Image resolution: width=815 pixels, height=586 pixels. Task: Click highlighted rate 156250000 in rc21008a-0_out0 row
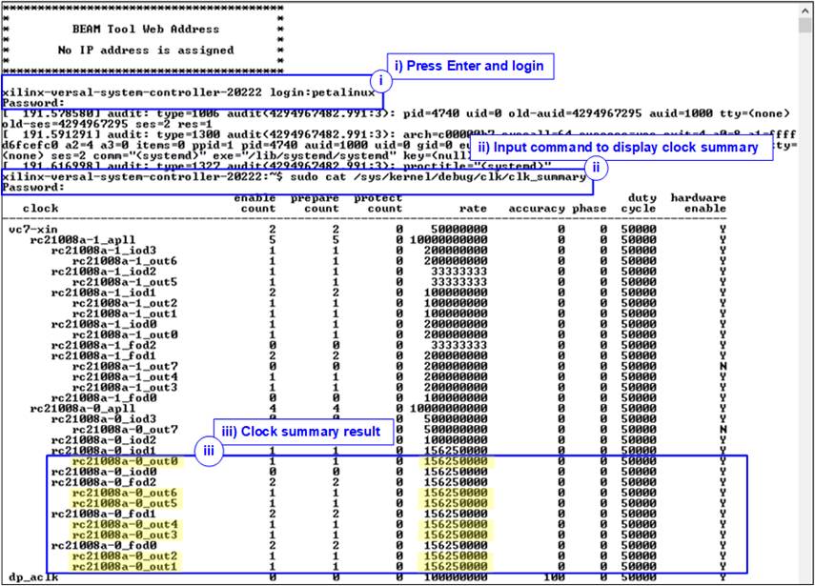[456, 461]
